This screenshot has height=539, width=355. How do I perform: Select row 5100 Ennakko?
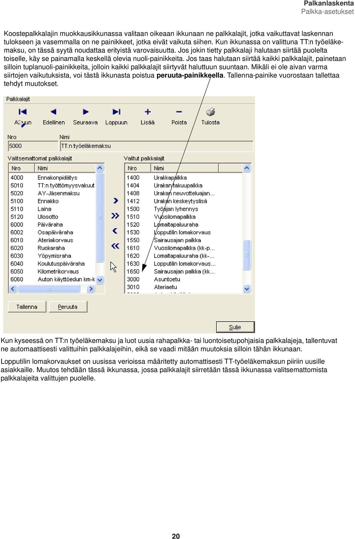tap(52, 201)
